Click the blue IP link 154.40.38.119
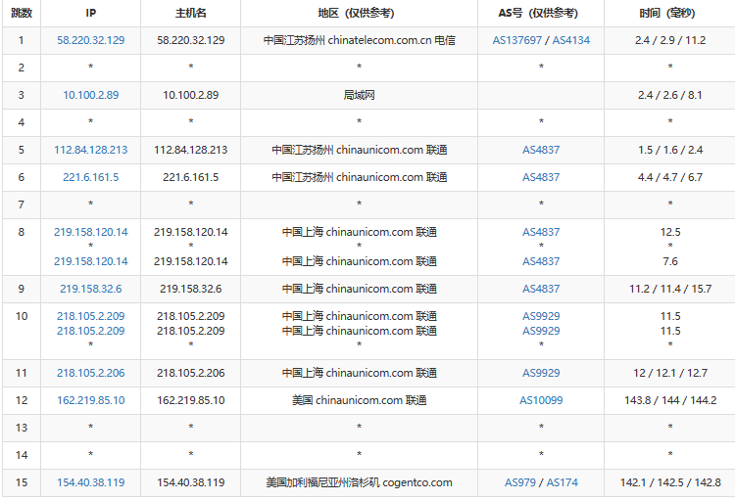 (91, 482)
